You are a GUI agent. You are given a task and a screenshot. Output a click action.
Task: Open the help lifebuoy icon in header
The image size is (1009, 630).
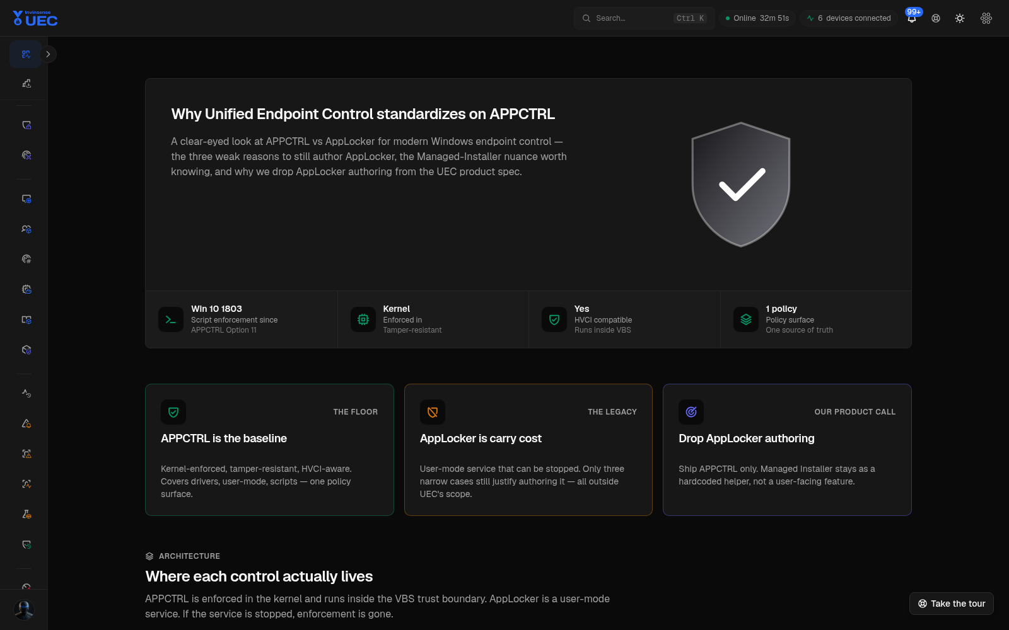pos(936,18)
